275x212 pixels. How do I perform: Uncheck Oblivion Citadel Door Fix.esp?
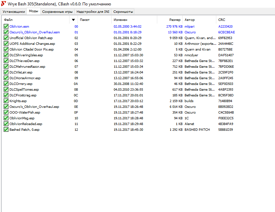point(6,49)
